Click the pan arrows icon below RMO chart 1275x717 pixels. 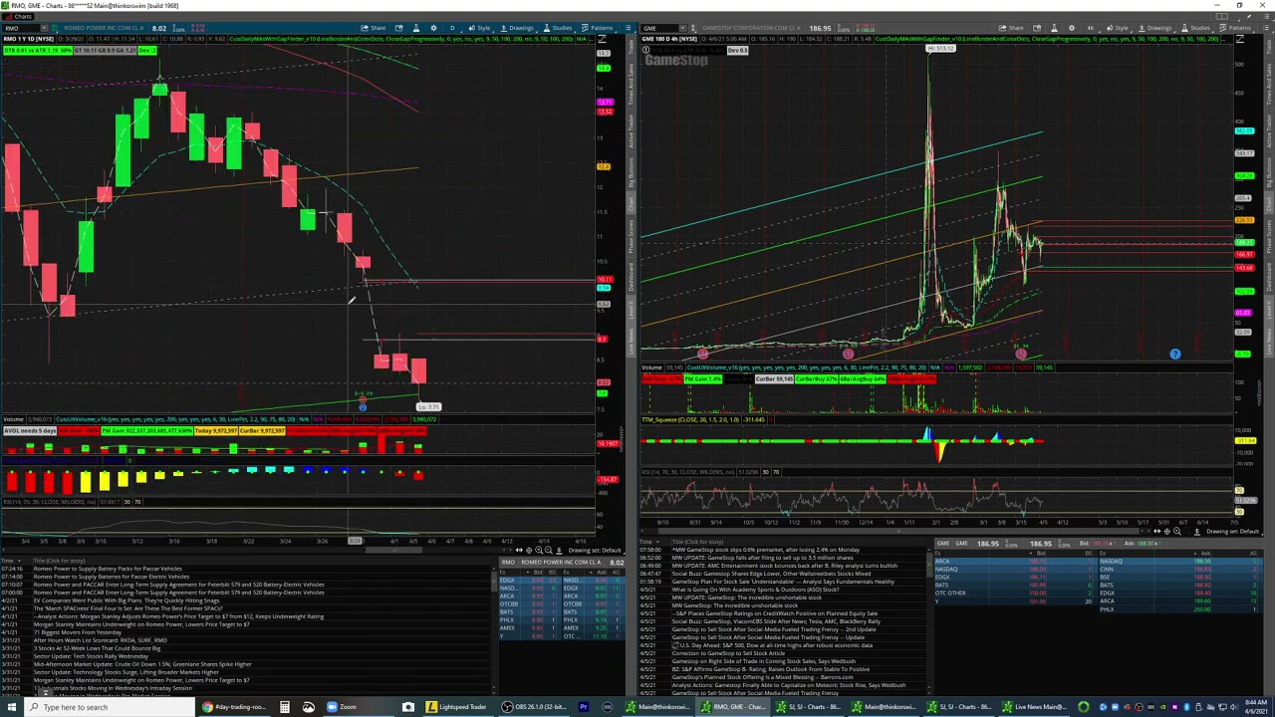[x=519, y=550]
